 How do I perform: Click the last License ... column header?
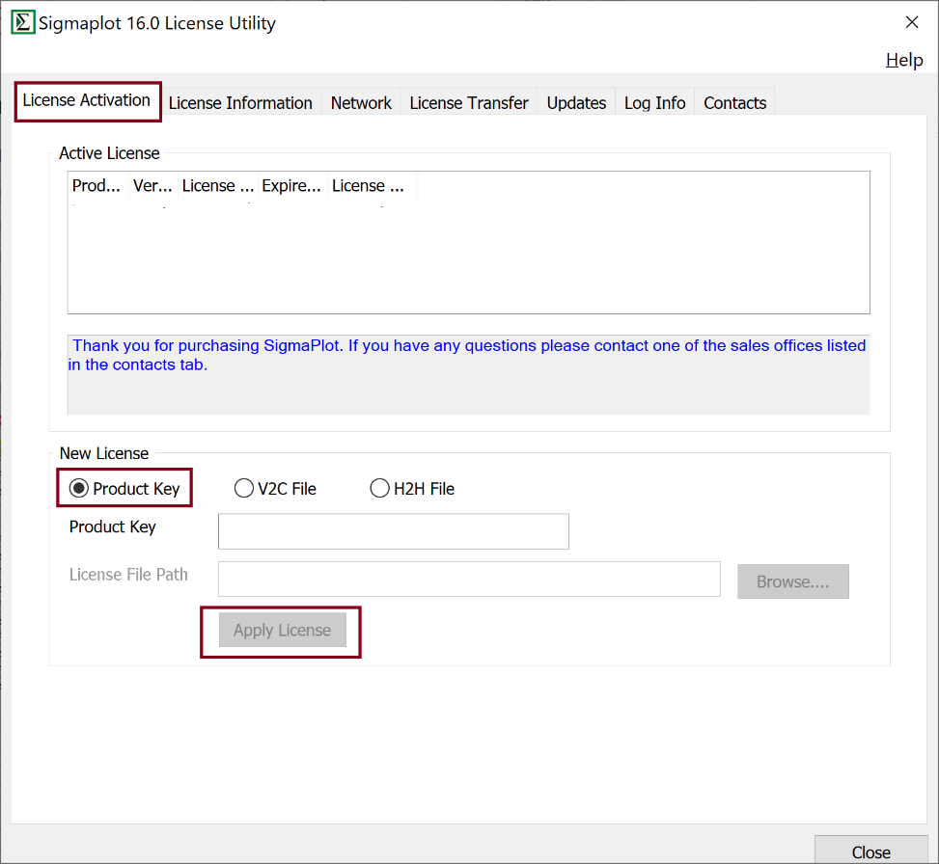(x=372, y=185)
